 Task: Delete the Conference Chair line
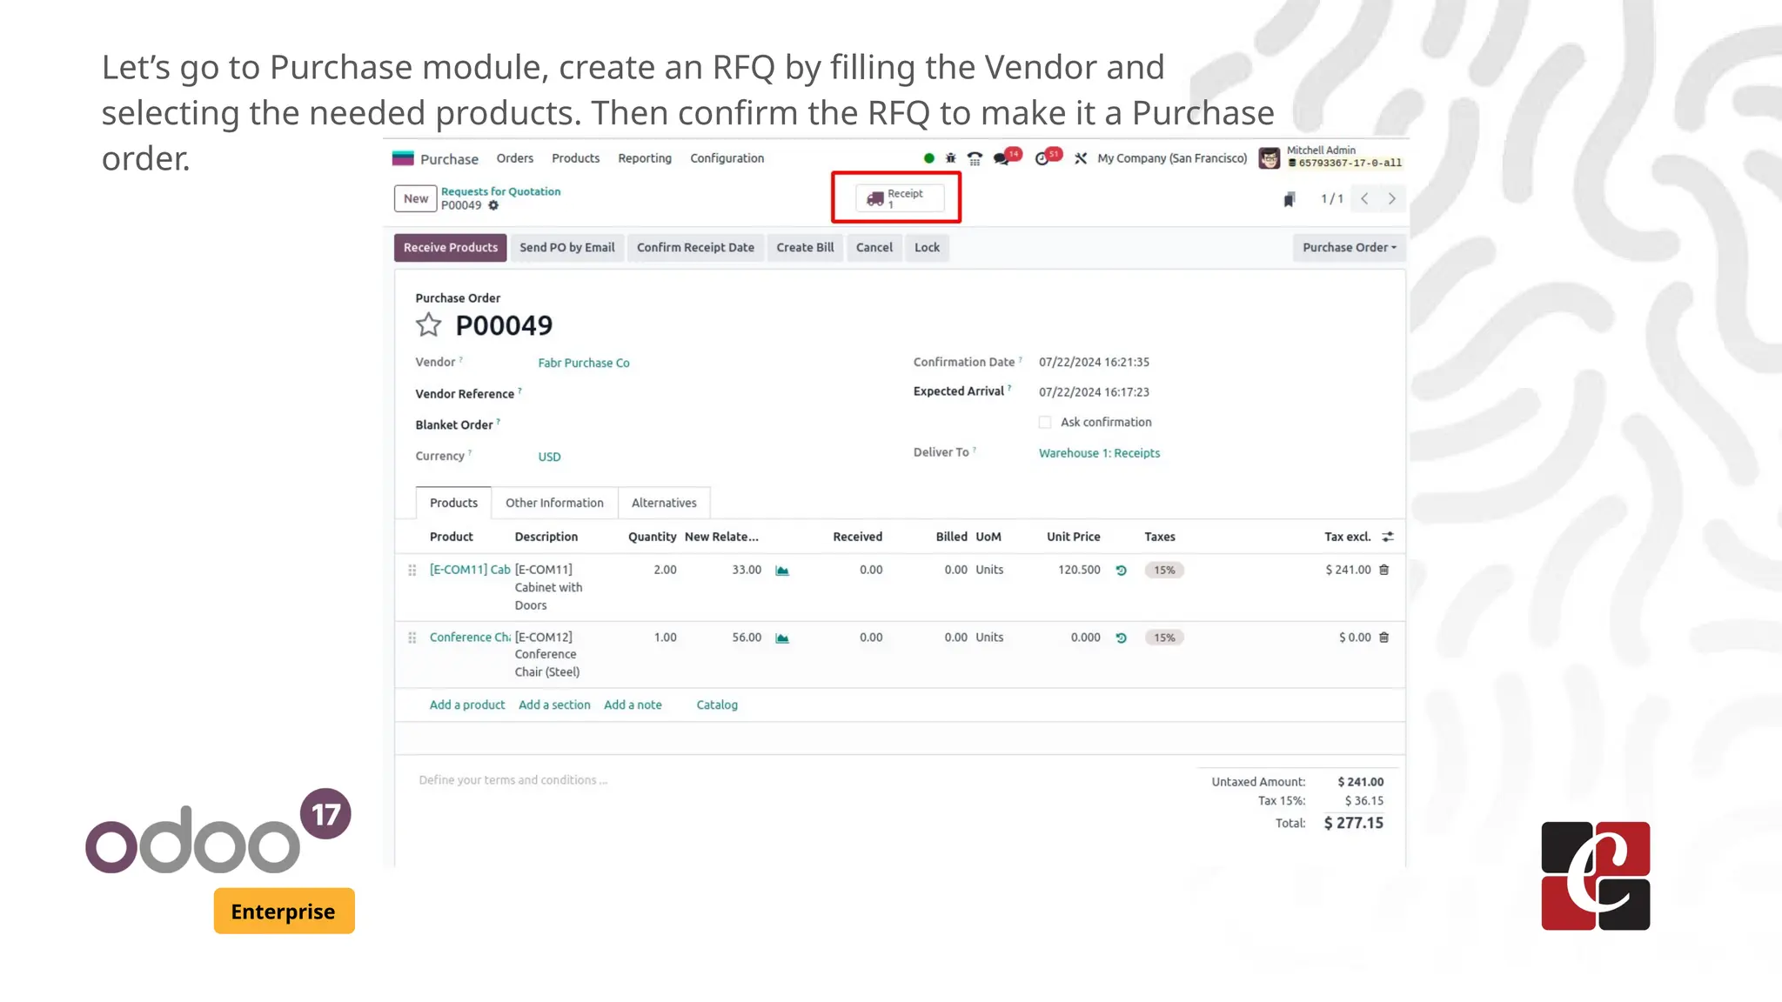coord(1383,638)
